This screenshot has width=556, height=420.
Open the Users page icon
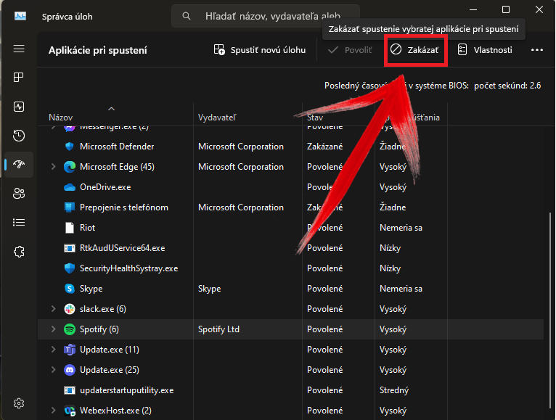(x=19, y=193)
